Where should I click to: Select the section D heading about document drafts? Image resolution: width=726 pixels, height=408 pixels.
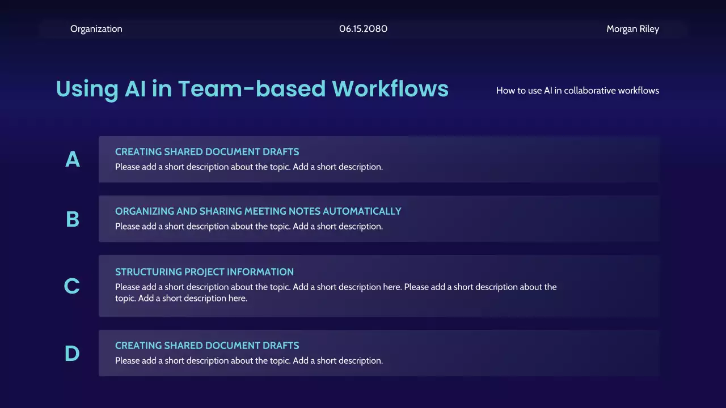pyautogui.click(x=207, y=346)
